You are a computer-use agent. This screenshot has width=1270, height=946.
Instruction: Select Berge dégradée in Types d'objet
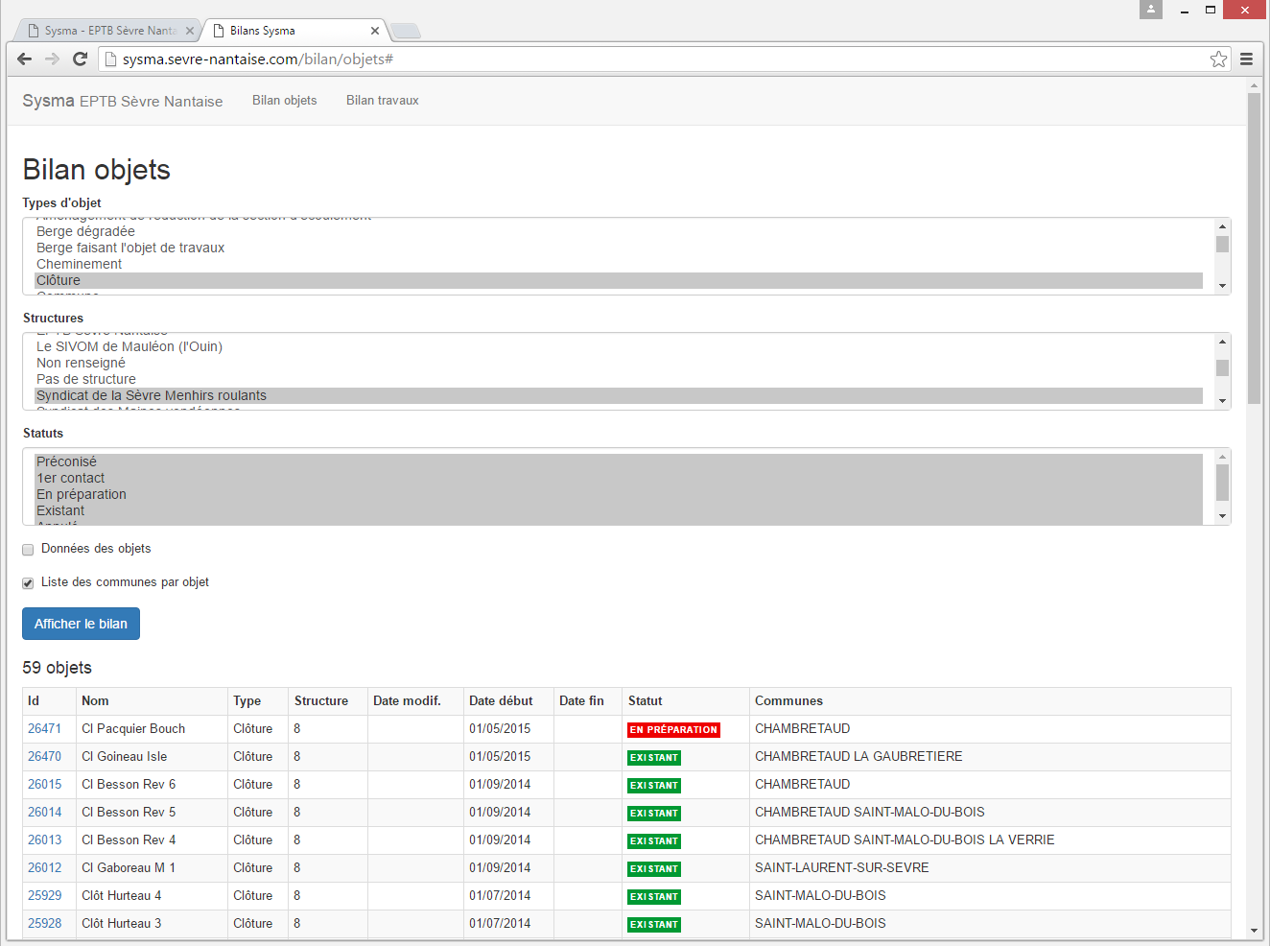click(x=619, y=231)
